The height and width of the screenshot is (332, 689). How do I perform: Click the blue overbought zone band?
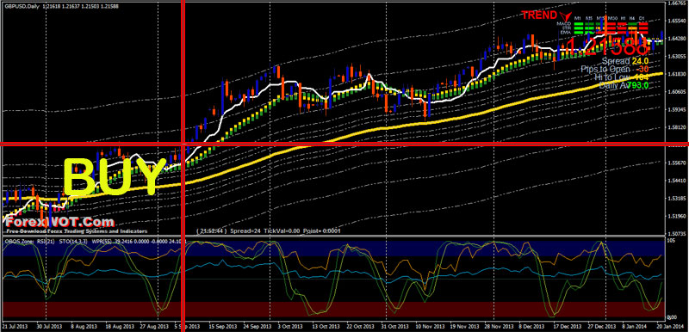coord(334,248)
